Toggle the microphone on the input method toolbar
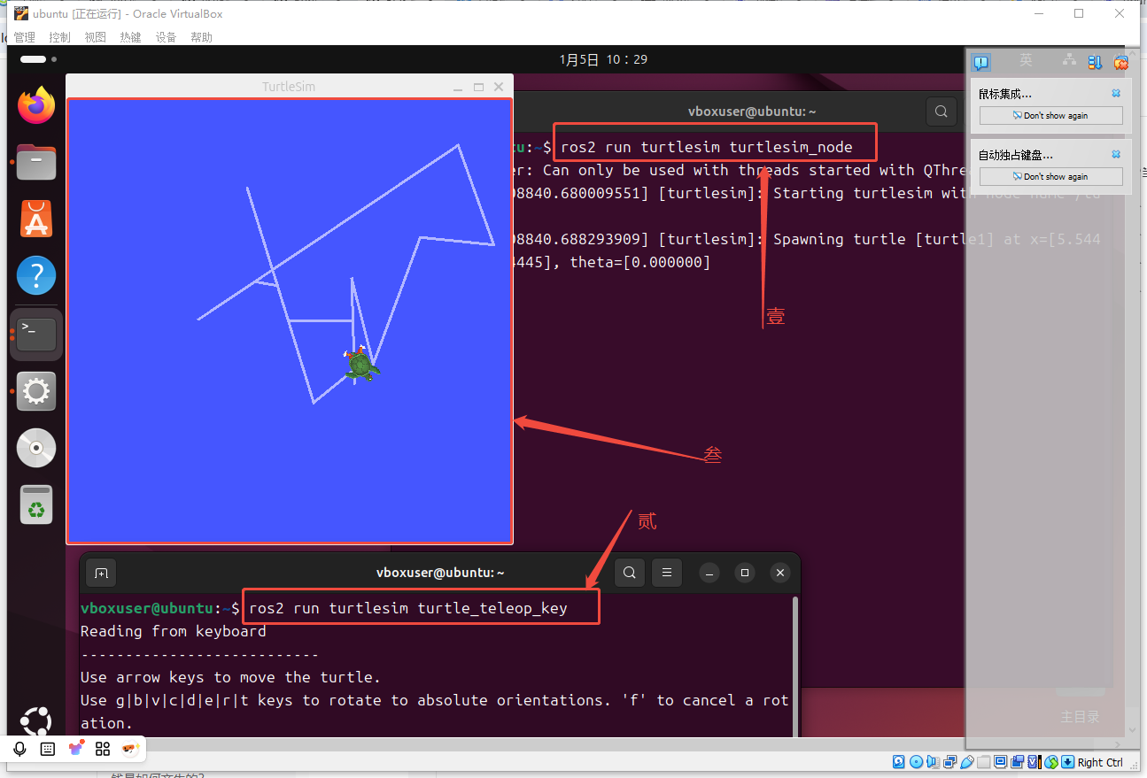 tap(20, 749)
